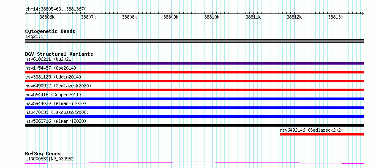Click the chr14:38805463..38813670 coordinate label
This screenshot has height=168, width=376.
click(x=56, y=9)
